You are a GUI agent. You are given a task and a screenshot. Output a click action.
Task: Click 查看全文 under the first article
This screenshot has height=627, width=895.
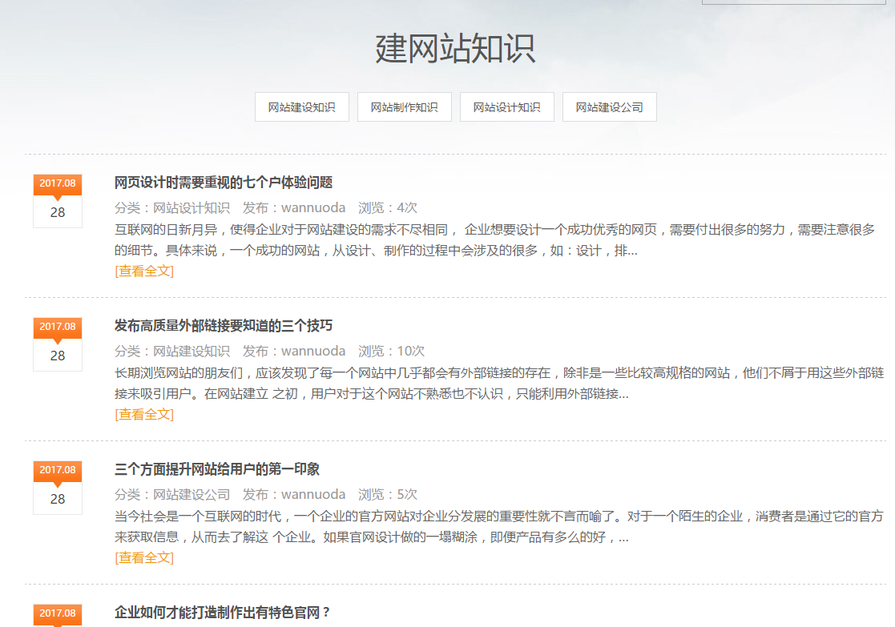coord(144,271)
